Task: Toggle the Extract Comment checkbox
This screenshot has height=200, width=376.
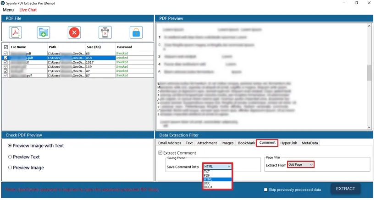Action: [x=160, y=153]
